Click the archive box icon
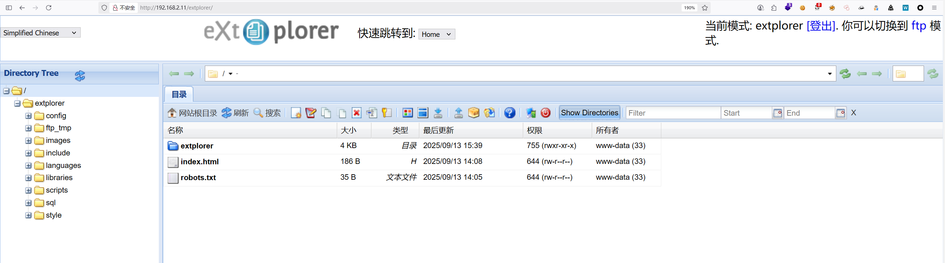 tap(473, 113)
